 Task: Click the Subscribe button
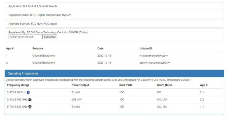[49, 37]
